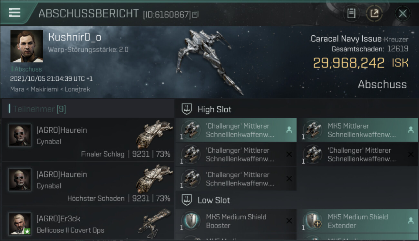Select the highlighted 'Challenger' launcher in High Slot
419x241 pixels.
click(236, 130)
